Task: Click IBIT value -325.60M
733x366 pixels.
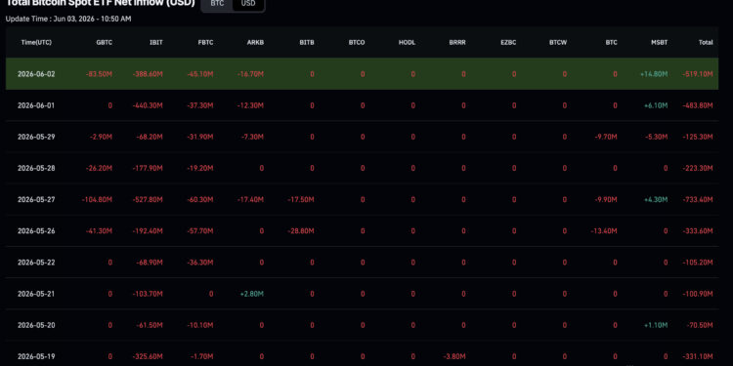Action: pyautogui.click(x=148, y=356)
